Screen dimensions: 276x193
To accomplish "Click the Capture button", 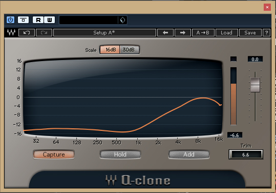I will pos(54,155).
